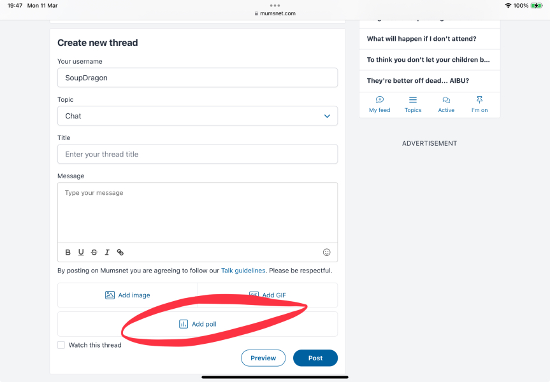Switch to the Active tab

click(446, 104)
